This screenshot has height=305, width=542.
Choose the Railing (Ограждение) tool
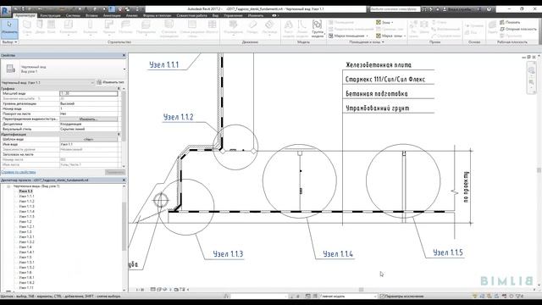pos(234,28)
